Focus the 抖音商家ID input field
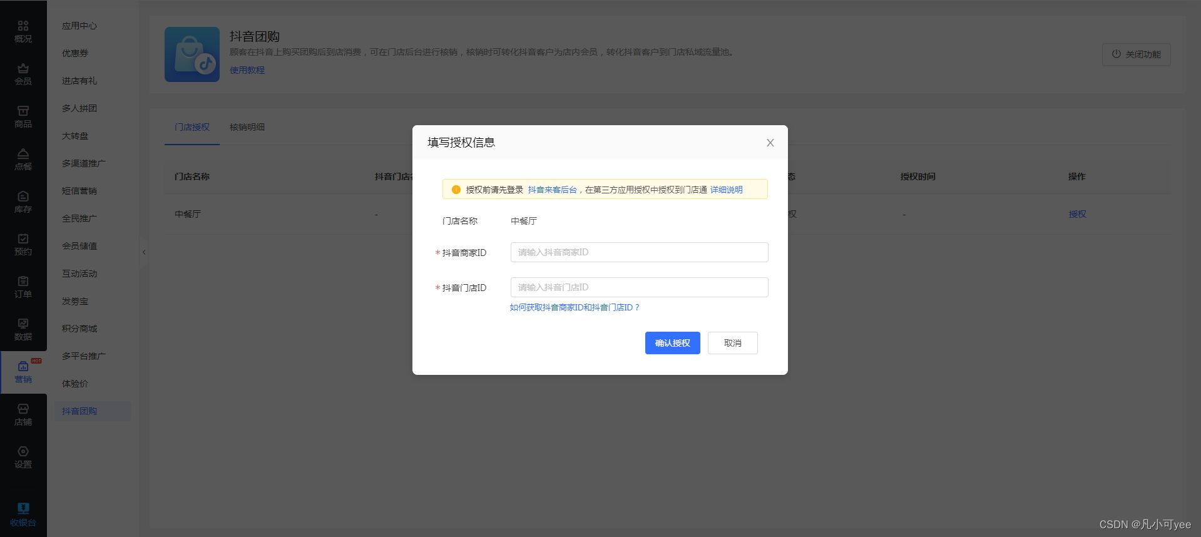The width and height of the screenshot is (1201, 537). point(639,252)
